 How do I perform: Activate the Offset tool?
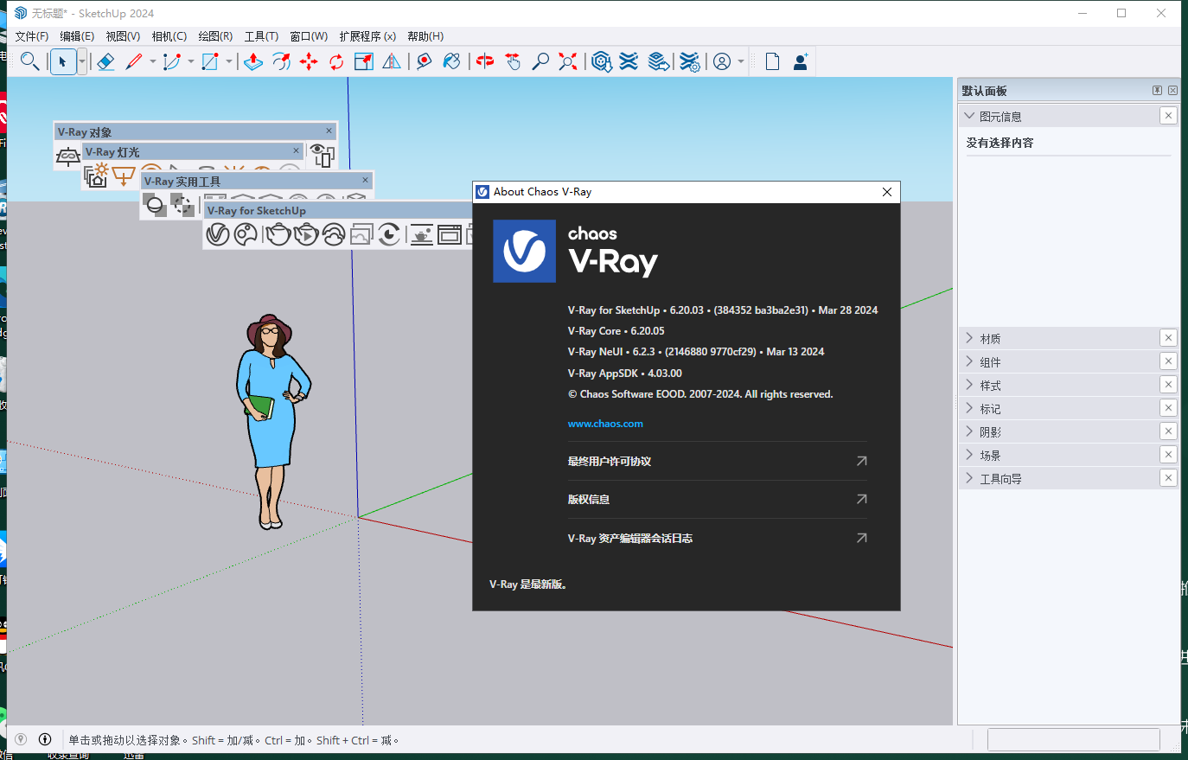(x=281, y=61)
